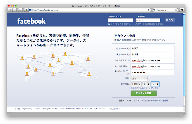Click the 名 field containing PLUS
Screen dimensions: 192x124
(x=153, y=55)
